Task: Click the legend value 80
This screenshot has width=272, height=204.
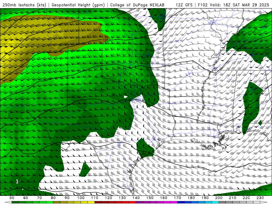Action: tap(53, 198)
